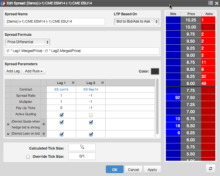
Task: Click Leg 2 Spread Ratio cell
Action: pos(91,95)
